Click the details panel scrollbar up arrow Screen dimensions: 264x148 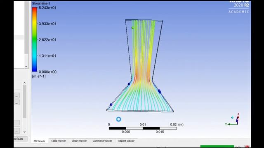click(25, 83)
